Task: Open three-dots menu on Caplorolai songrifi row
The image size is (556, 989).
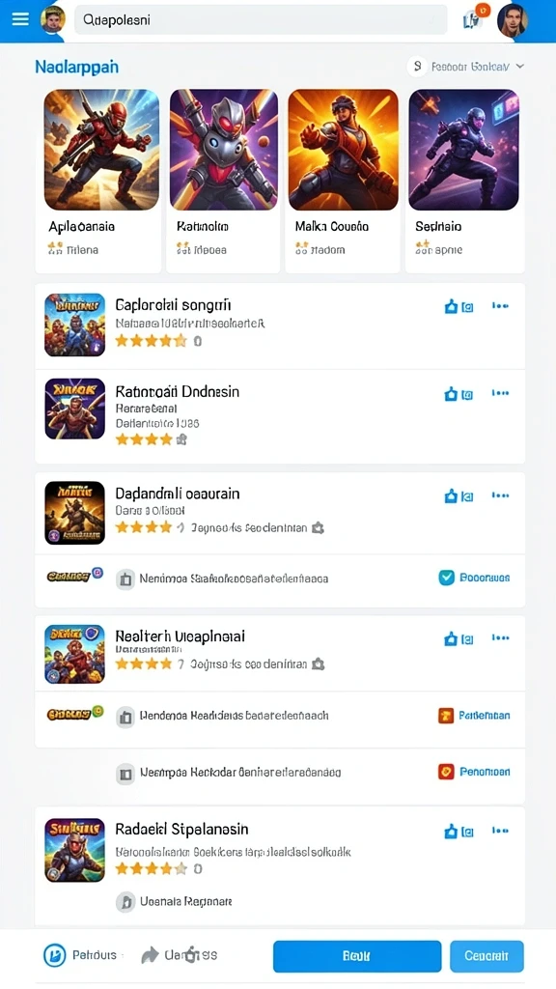Action: [x=501, y=306]
